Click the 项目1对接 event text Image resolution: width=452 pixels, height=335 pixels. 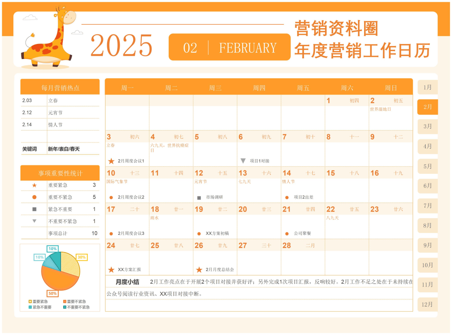pos(259,161)
